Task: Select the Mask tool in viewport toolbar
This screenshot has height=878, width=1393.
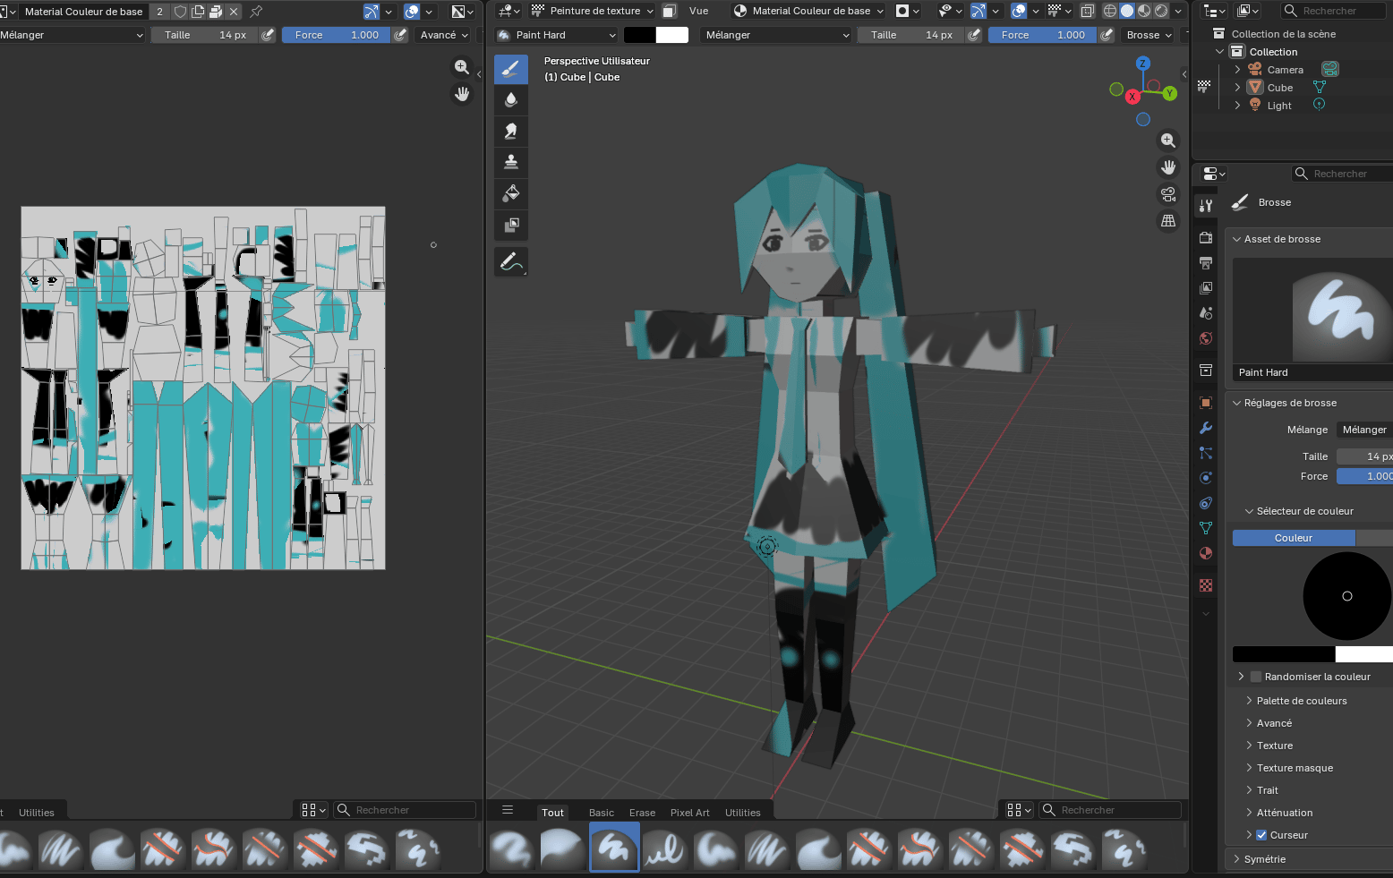Action: click(511, 225)
